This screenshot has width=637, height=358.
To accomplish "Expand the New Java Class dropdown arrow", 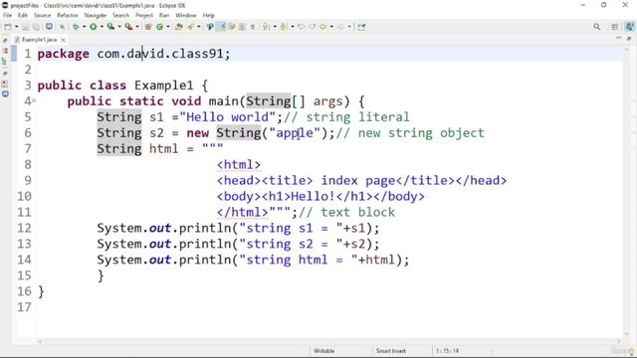I will click(168, 27).
